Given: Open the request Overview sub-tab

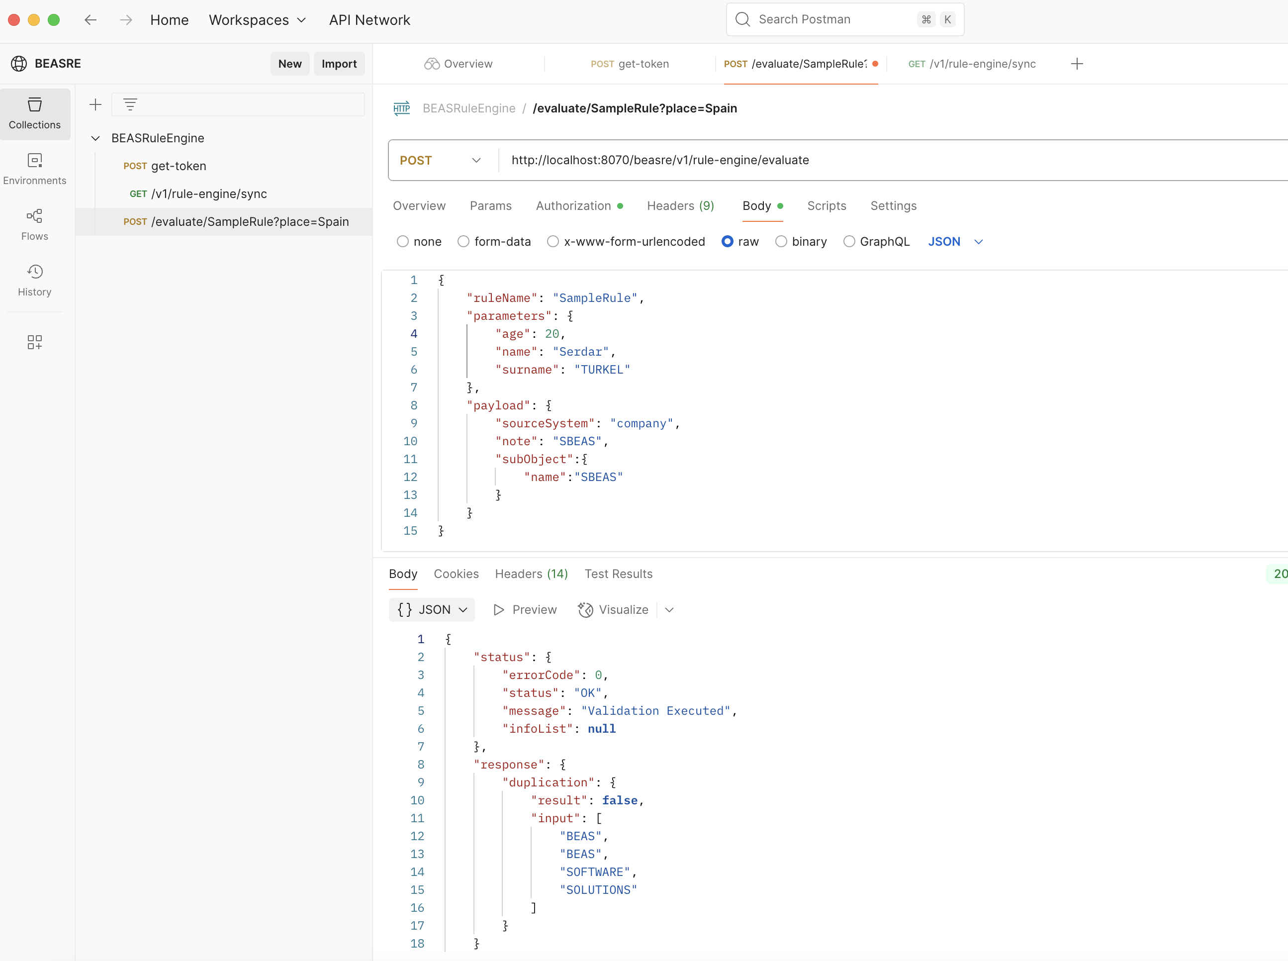Looking at the screenshot, I should pos(419,206).
